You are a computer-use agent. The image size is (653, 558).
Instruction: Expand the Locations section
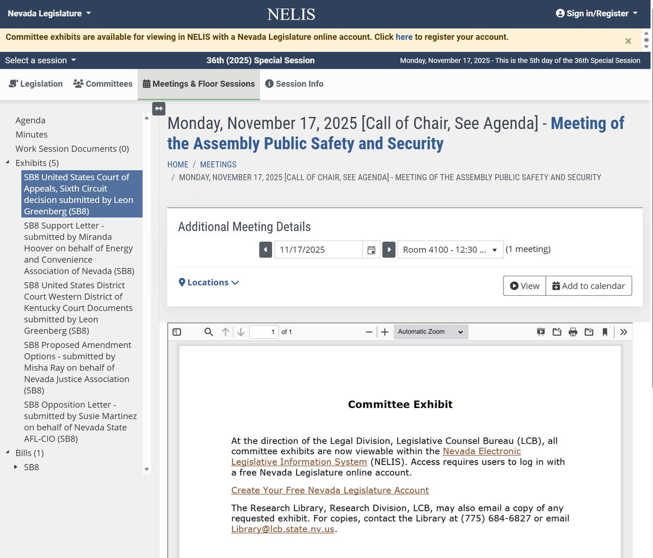[x=208, y=282]
